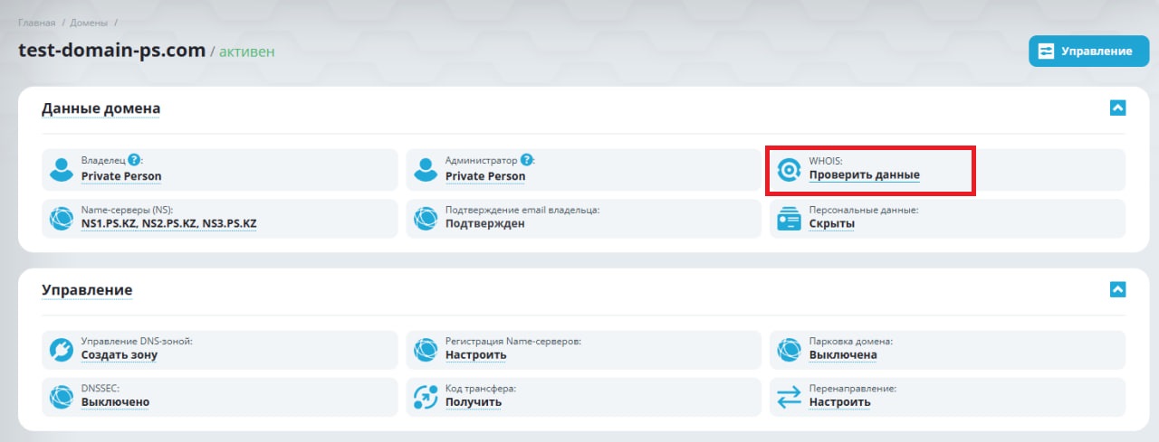Go to Главная in breadcrumbs
Viewport: 1159px width, 442px height.
coord(36,22)
